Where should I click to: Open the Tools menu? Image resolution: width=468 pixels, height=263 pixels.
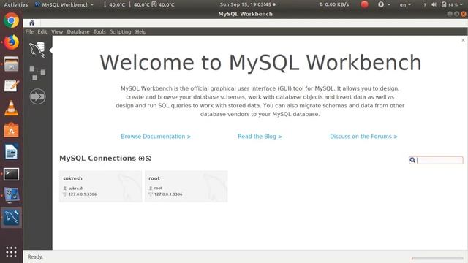(99, 31)
